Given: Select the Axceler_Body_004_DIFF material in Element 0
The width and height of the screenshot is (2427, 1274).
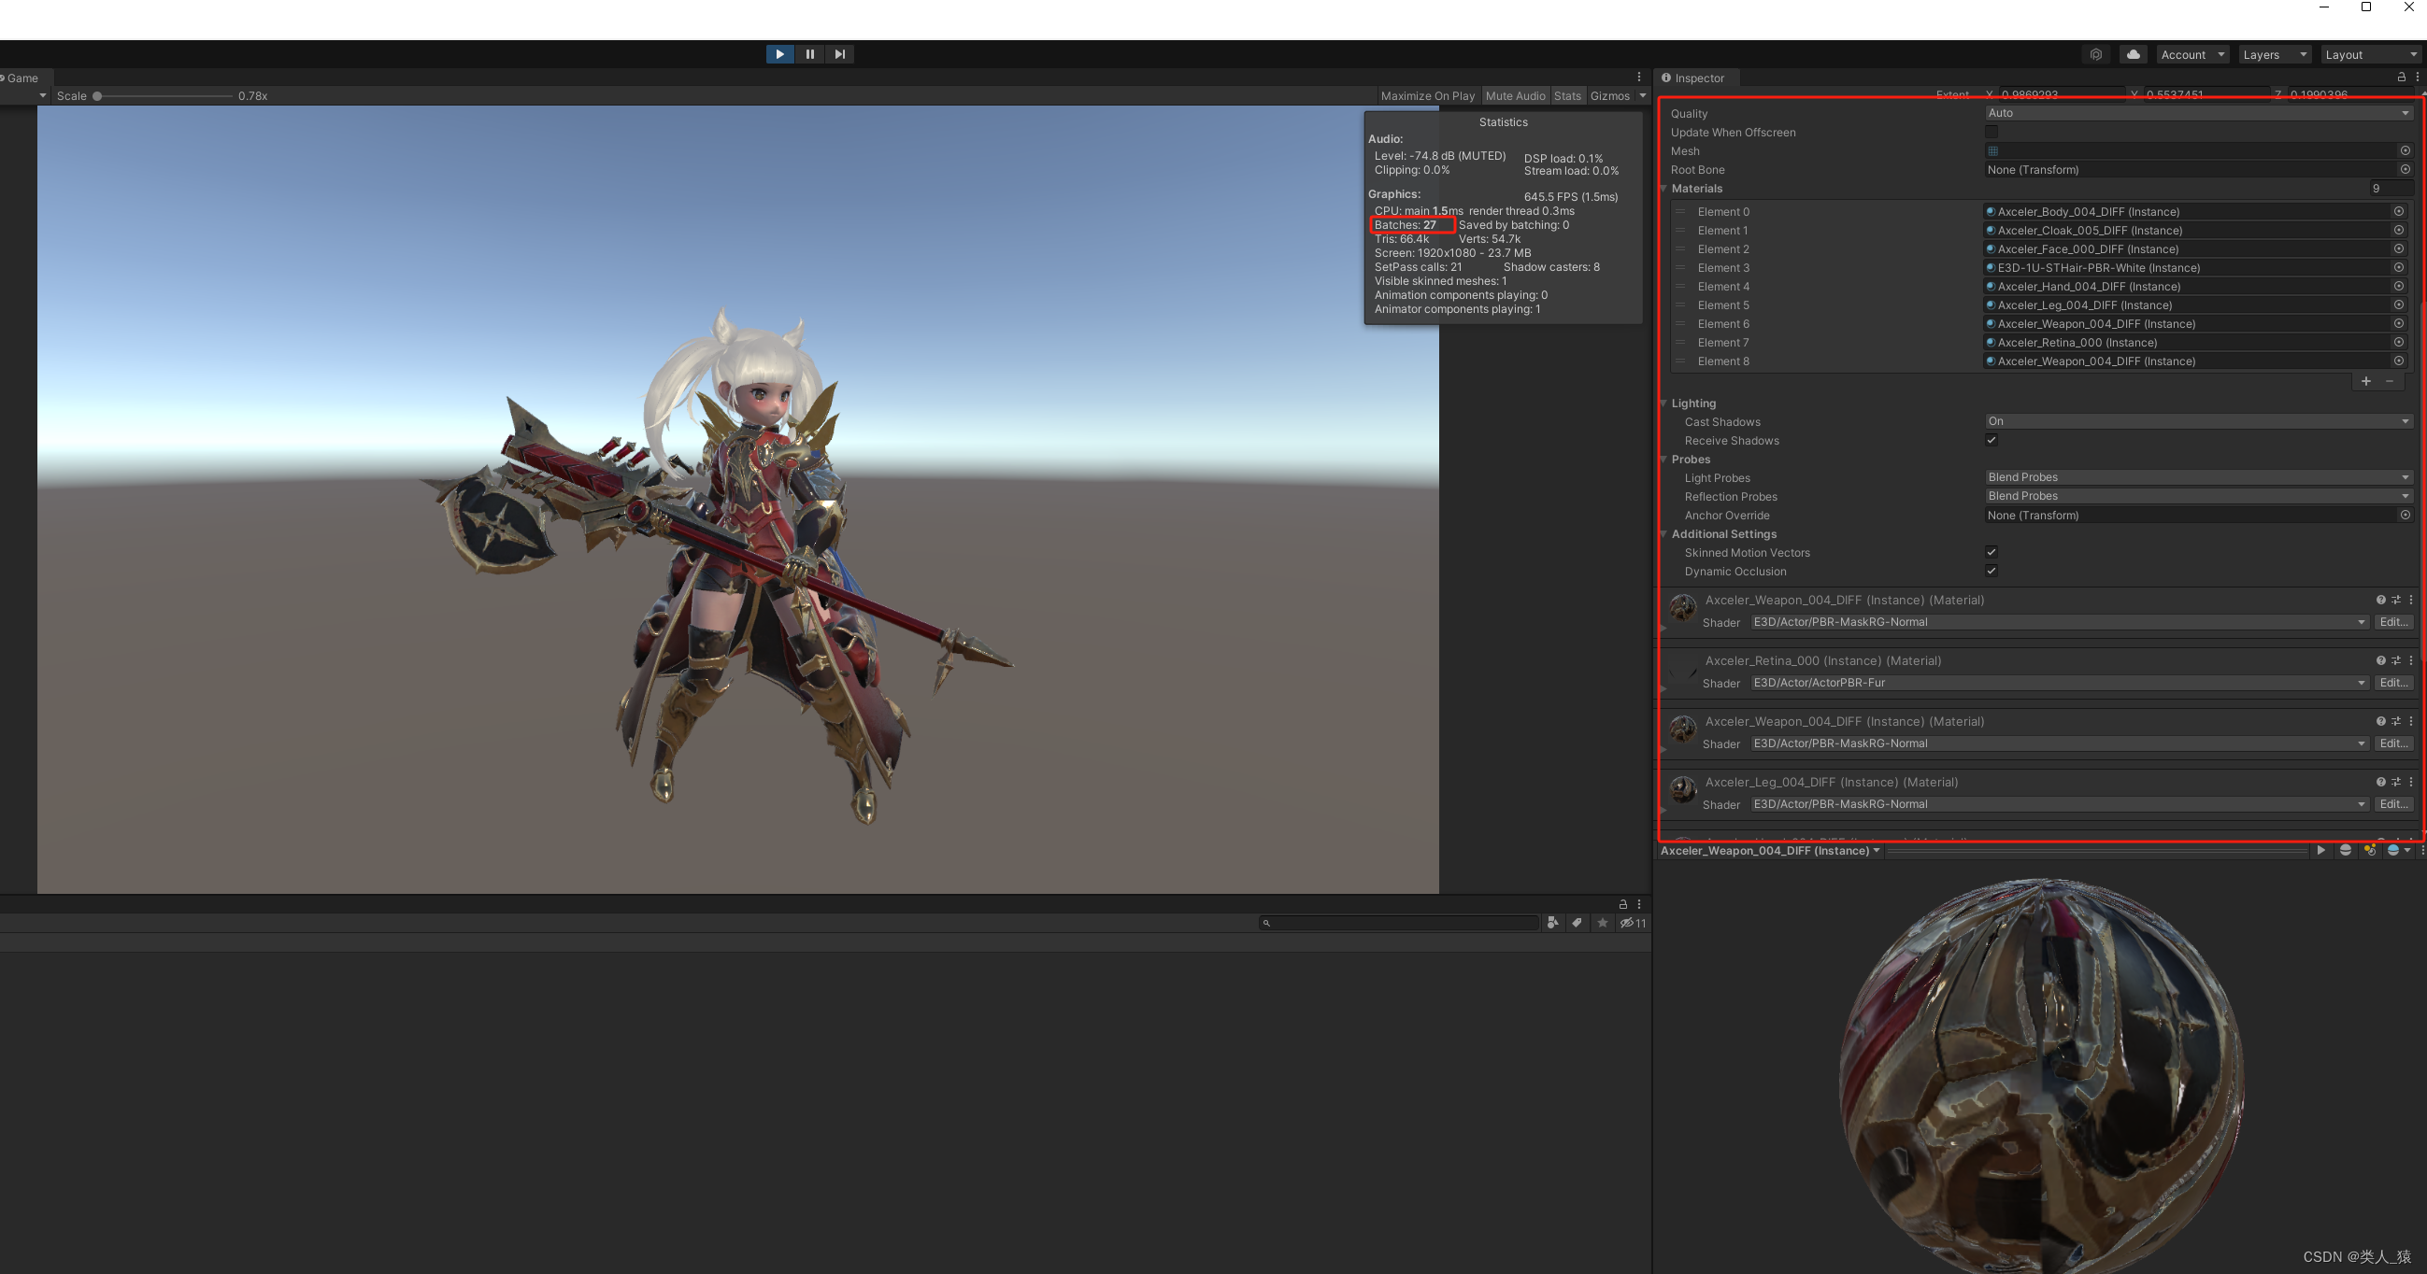Looking at the screenshot, I should 2189,212.
